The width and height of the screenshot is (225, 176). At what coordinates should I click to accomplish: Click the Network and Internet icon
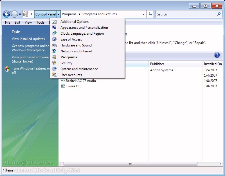(x=54, y=51)
